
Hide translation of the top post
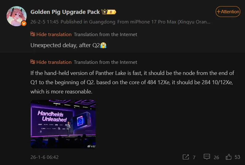click(x=54, y=34)
